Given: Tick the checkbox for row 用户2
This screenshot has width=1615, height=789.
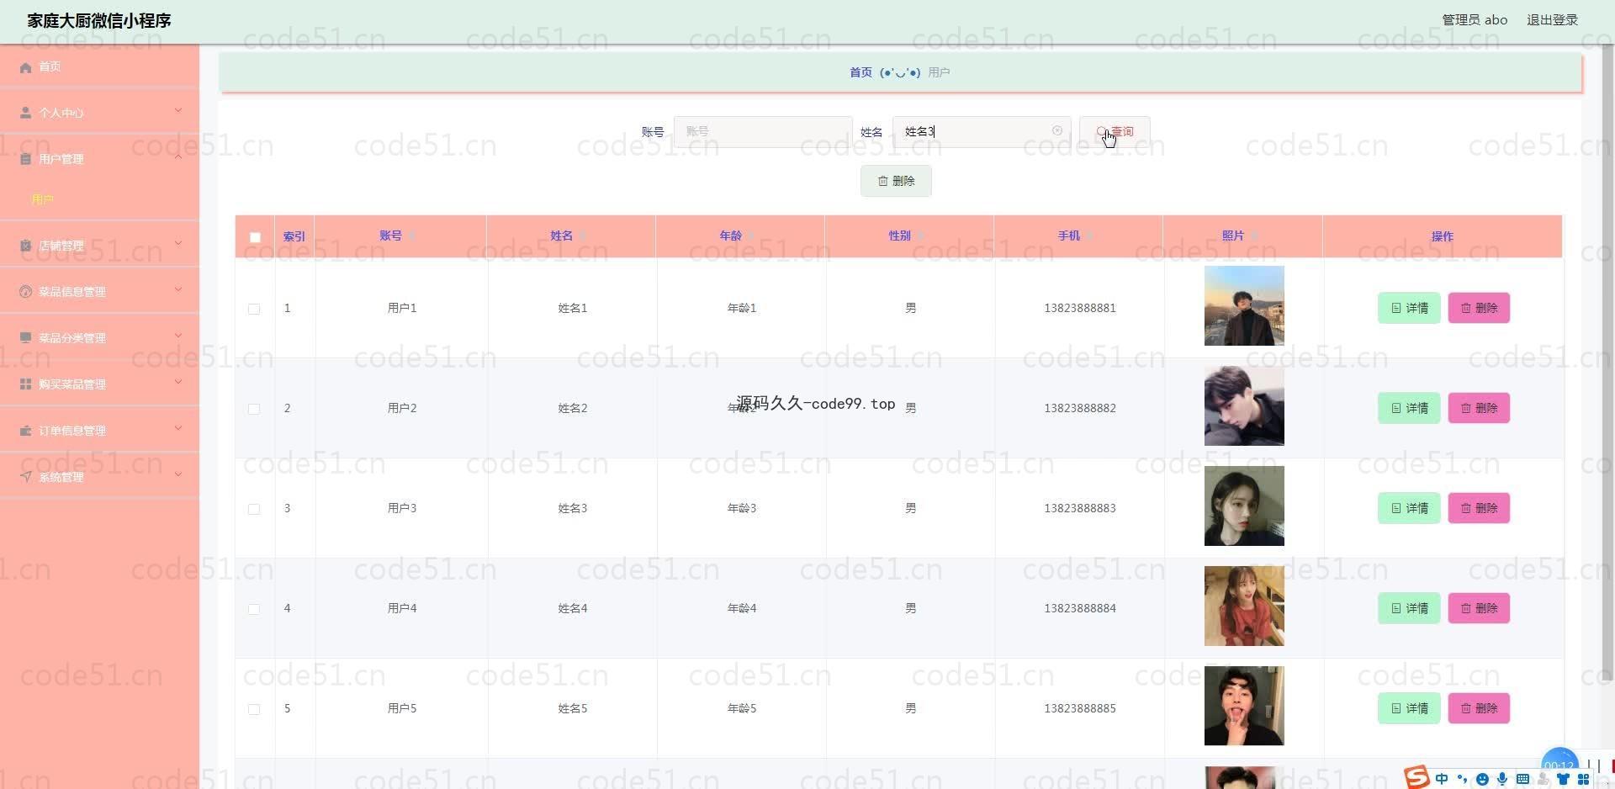Looking at the screenshot, I should coord(254,409).
